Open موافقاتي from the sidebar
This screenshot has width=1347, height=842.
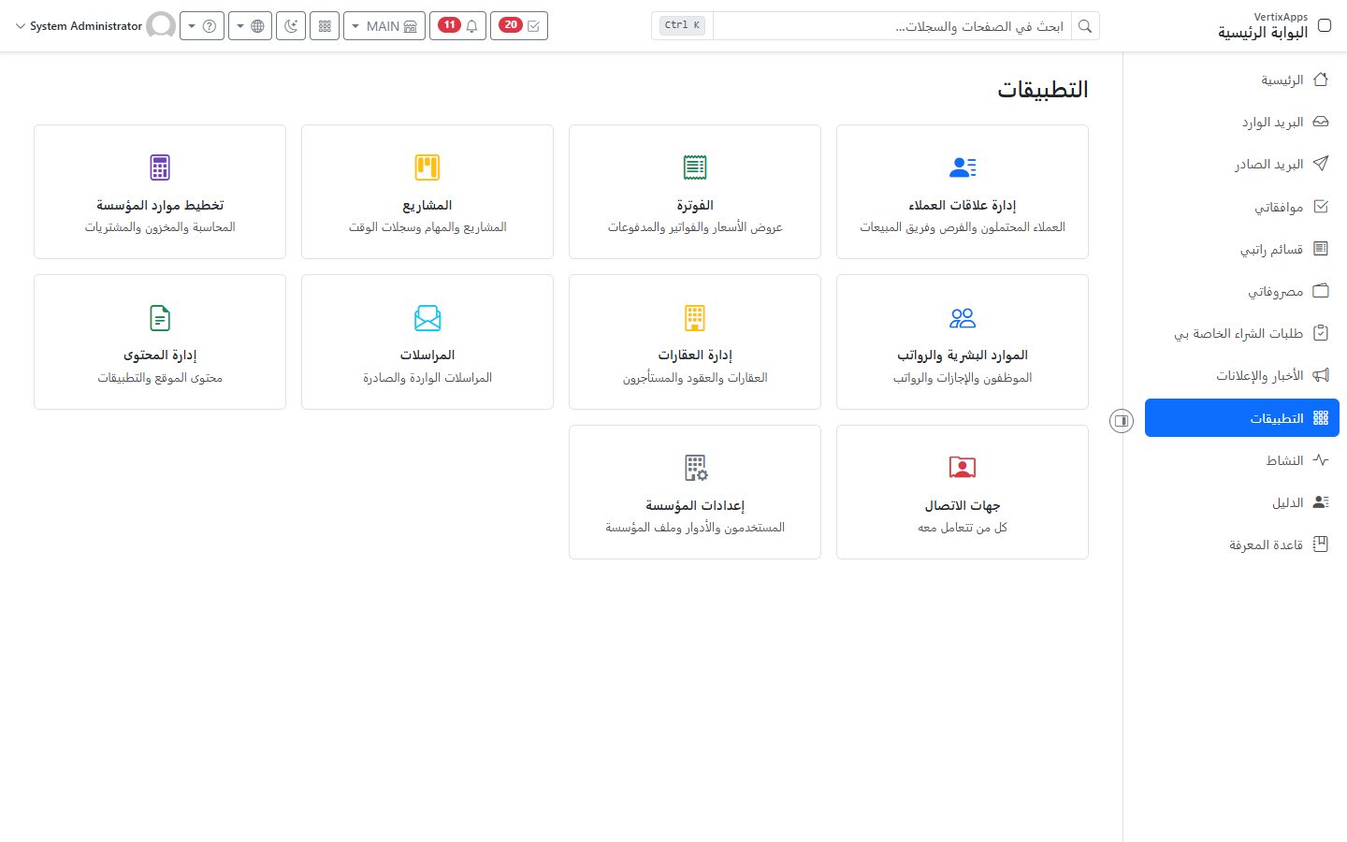(x=1242, y=207)
